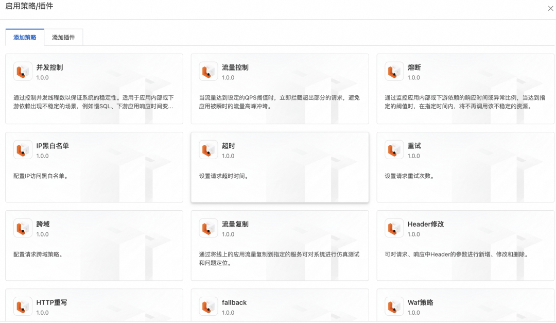
Task: Click the 跨域 card icon
Action: point(23,228)
